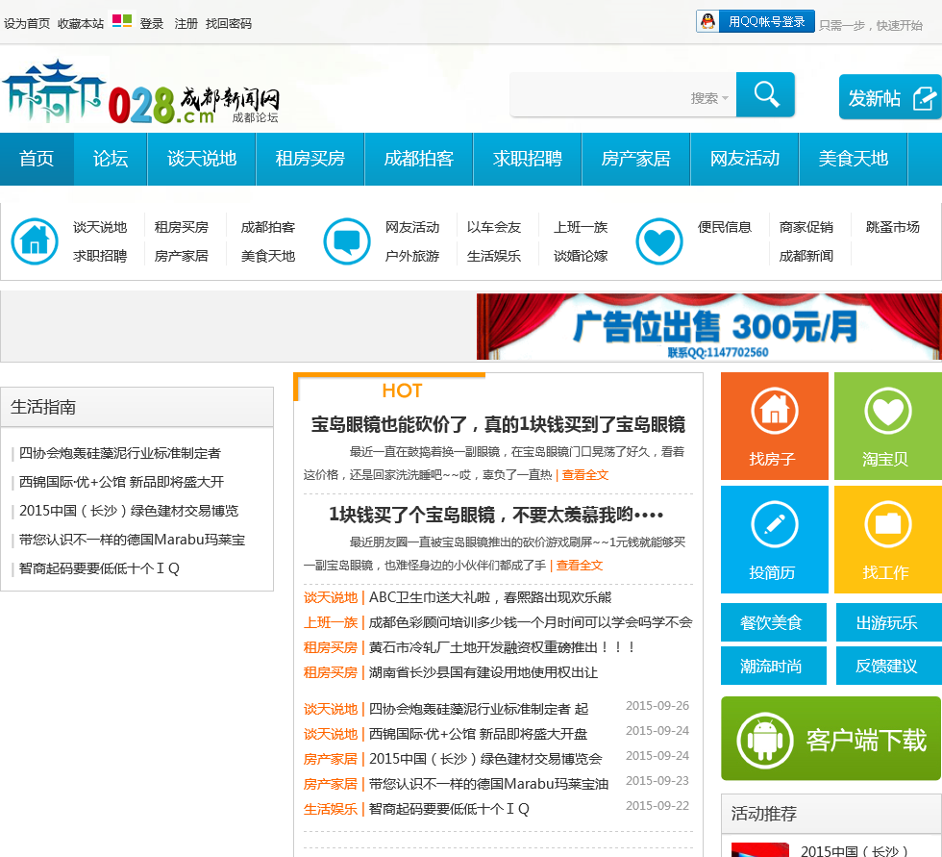
Task: Open 租房买房 in the main nav
Action: 310,159
